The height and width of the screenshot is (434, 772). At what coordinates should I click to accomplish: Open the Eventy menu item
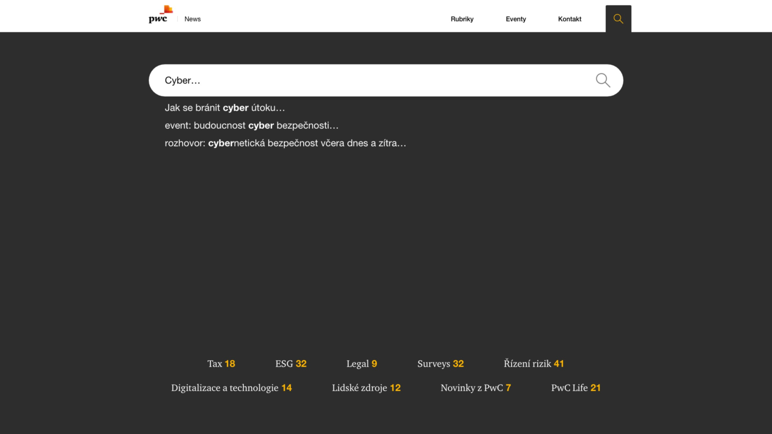[516, 19]
